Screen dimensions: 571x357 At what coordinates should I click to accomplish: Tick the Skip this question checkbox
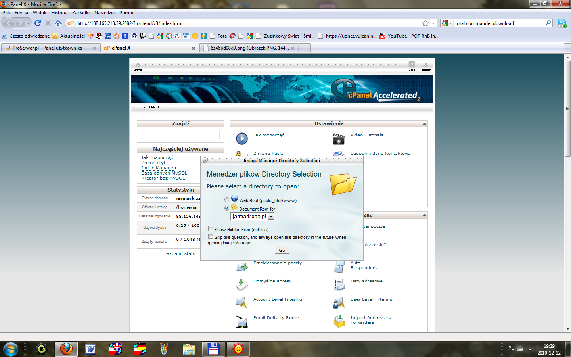[x=211, y=236]
